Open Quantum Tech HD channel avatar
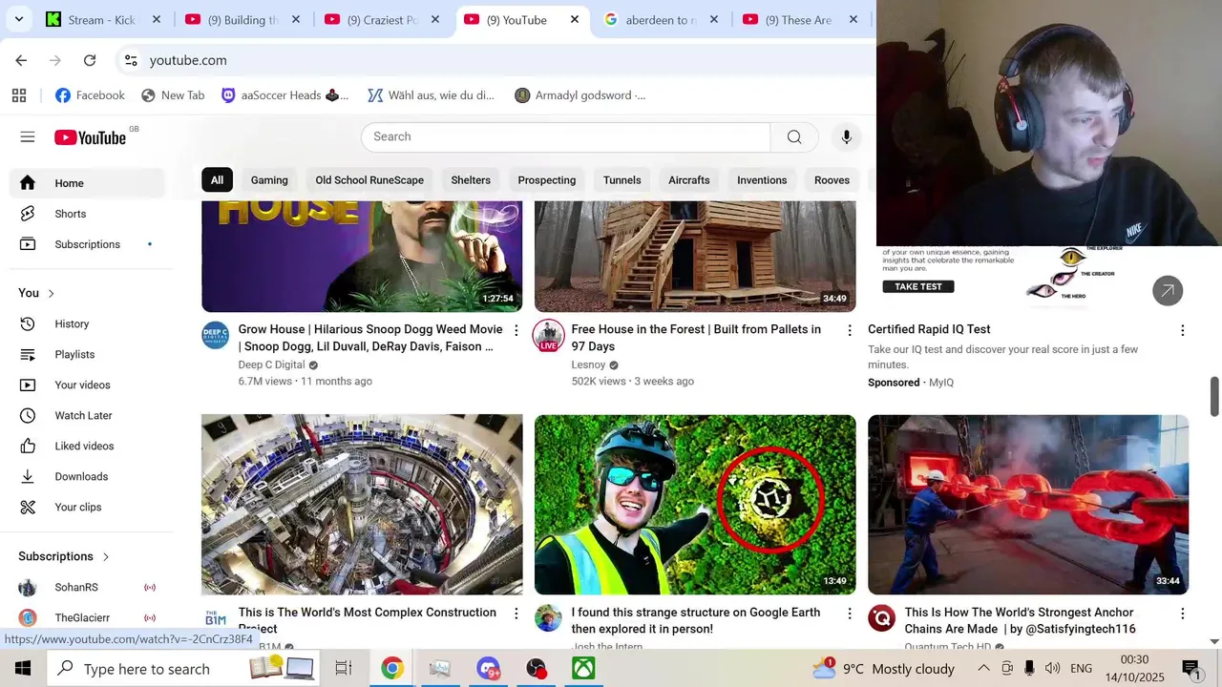 pyautogui.click(x=881, y=618)
